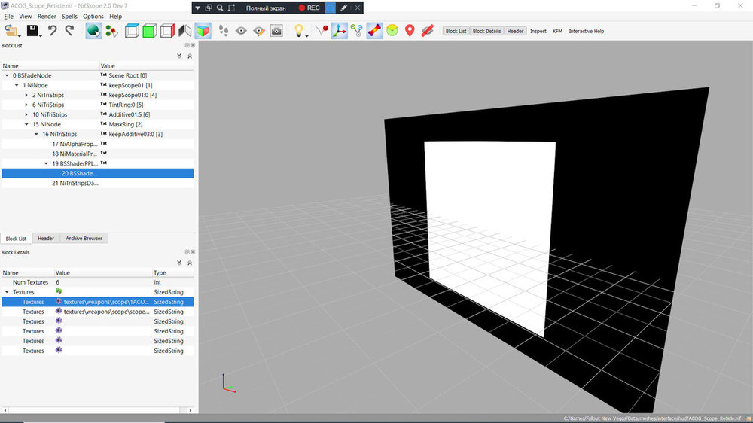
Task: Toggle the show nodes connection icon
Action: (x=356, y=31)
